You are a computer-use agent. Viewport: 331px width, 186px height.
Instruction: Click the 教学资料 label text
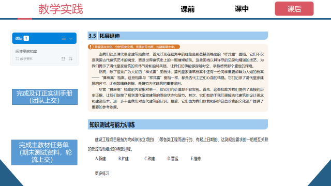[x=26, y=59]
